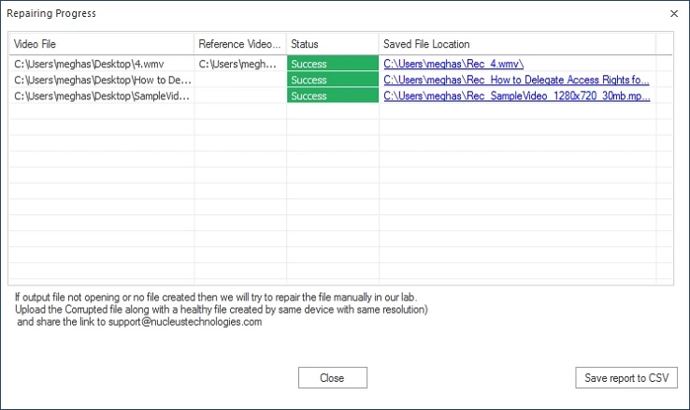Viewport: 690px width, 410px height.
Task: Click the Reference Video column header
Action: [x=239, y=44]
